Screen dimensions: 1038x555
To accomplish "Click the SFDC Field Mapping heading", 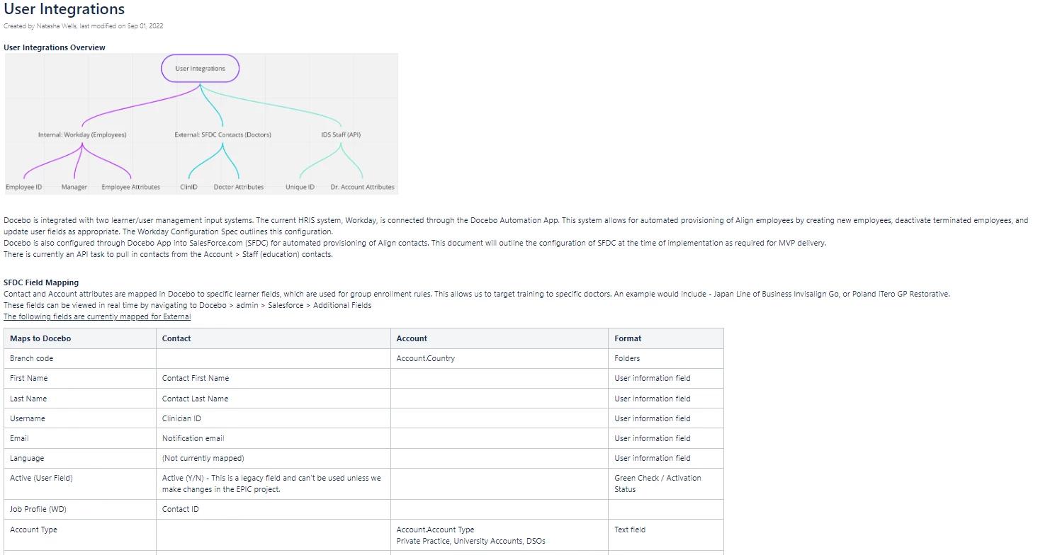I will tap(41, 282).
